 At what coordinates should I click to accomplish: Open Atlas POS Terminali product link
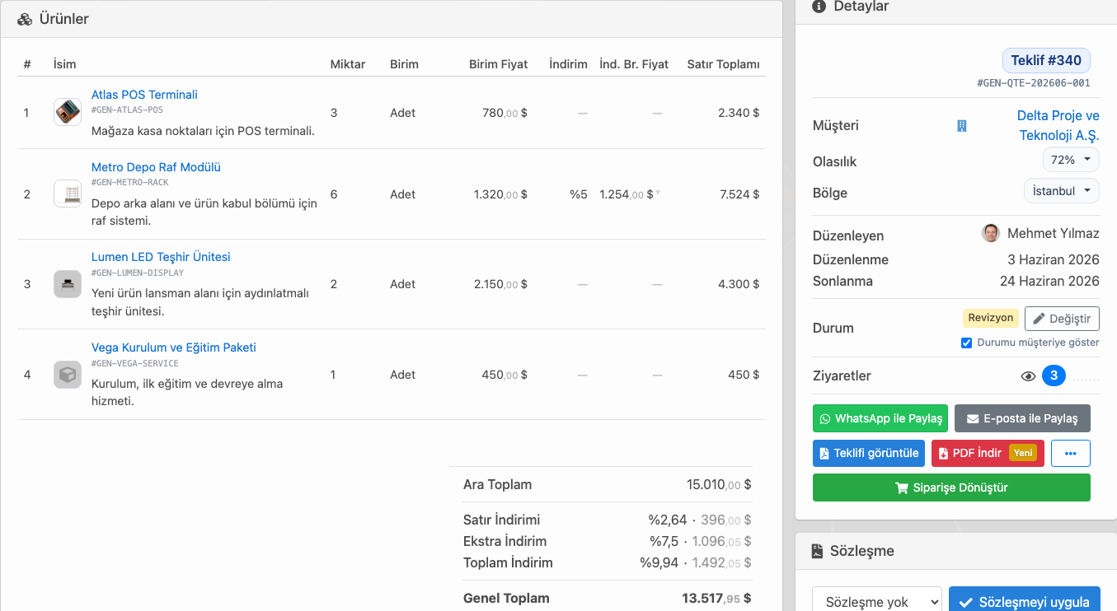pos(144,95)
